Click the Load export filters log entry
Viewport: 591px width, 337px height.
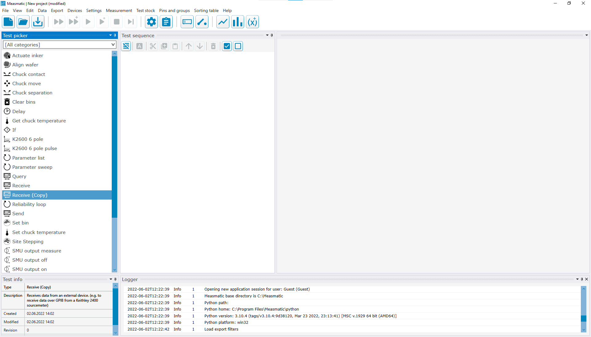pyautogui.click(x=352, y=329)
